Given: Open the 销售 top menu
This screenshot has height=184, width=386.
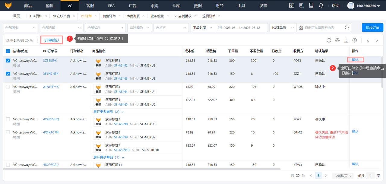Looking at the screenshot, I should 50,6.
